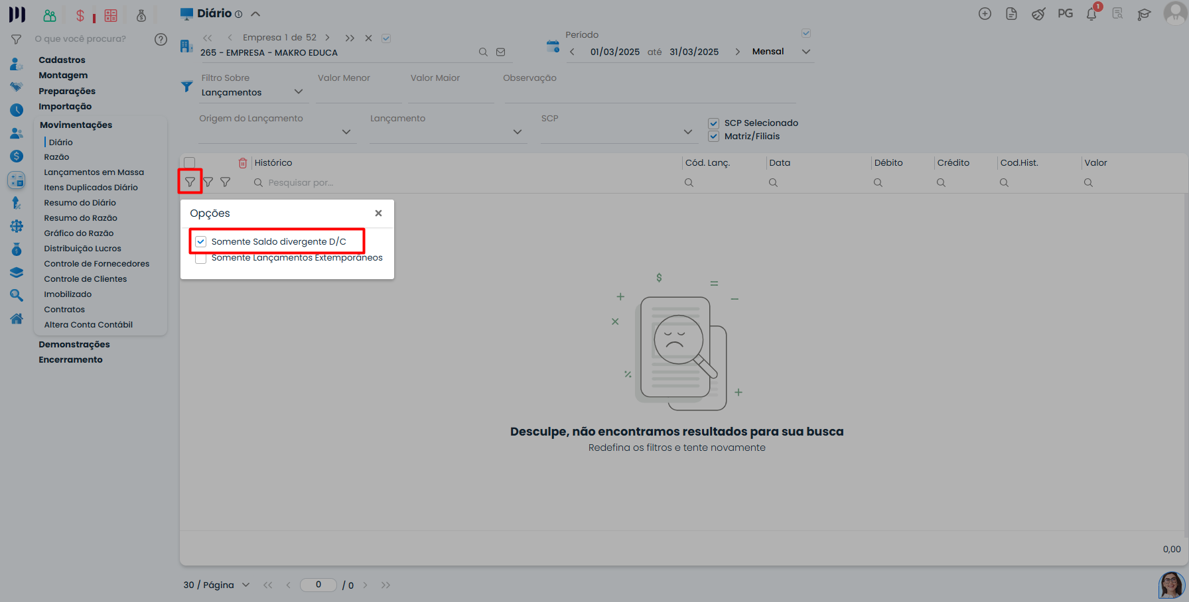Click the help question mark icon
This screenshot has height=602, width=1189.
[161, 39]
